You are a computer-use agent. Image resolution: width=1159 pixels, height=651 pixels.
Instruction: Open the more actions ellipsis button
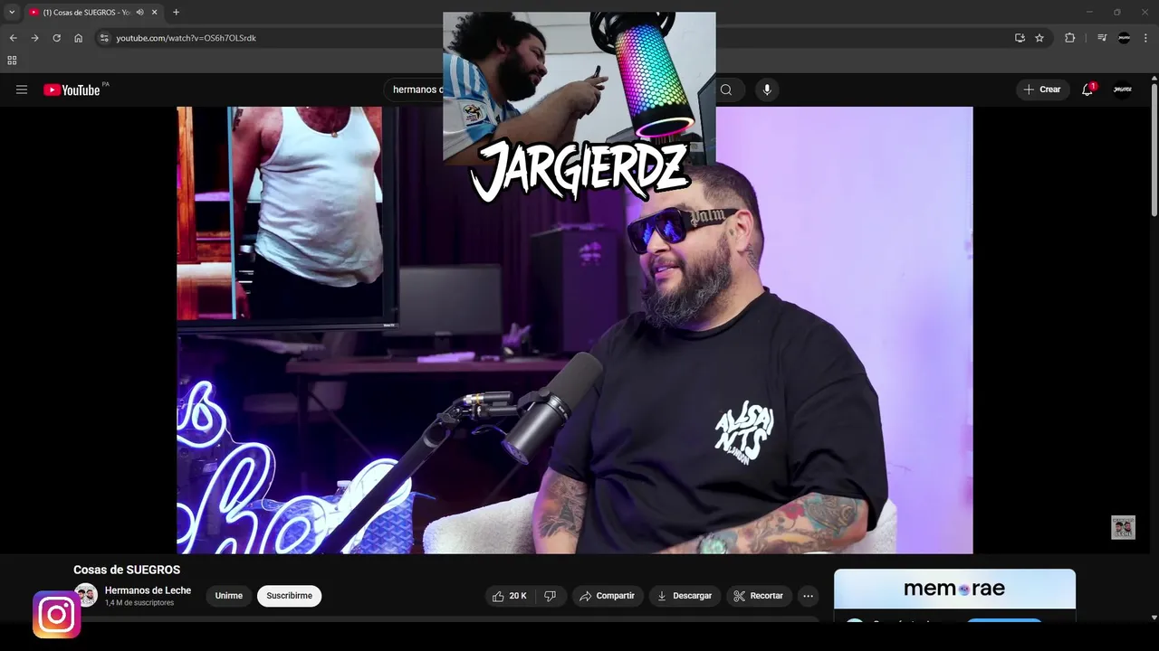click(808, 596)
